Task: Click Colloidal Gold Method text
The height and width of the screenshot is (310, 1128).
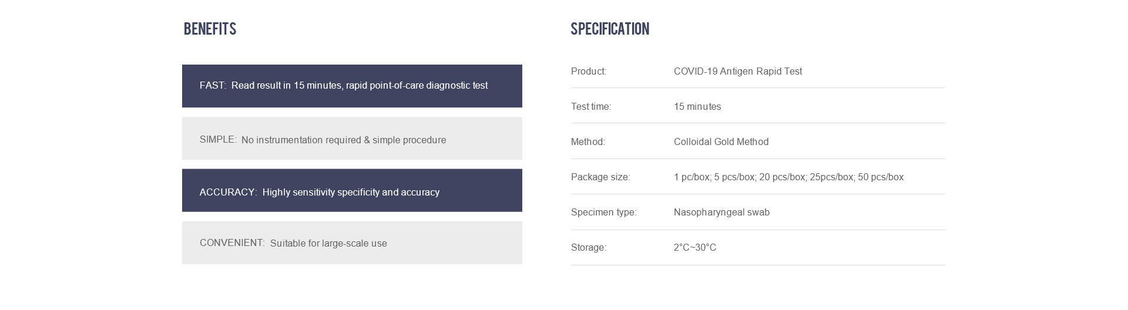Action: 721,141
